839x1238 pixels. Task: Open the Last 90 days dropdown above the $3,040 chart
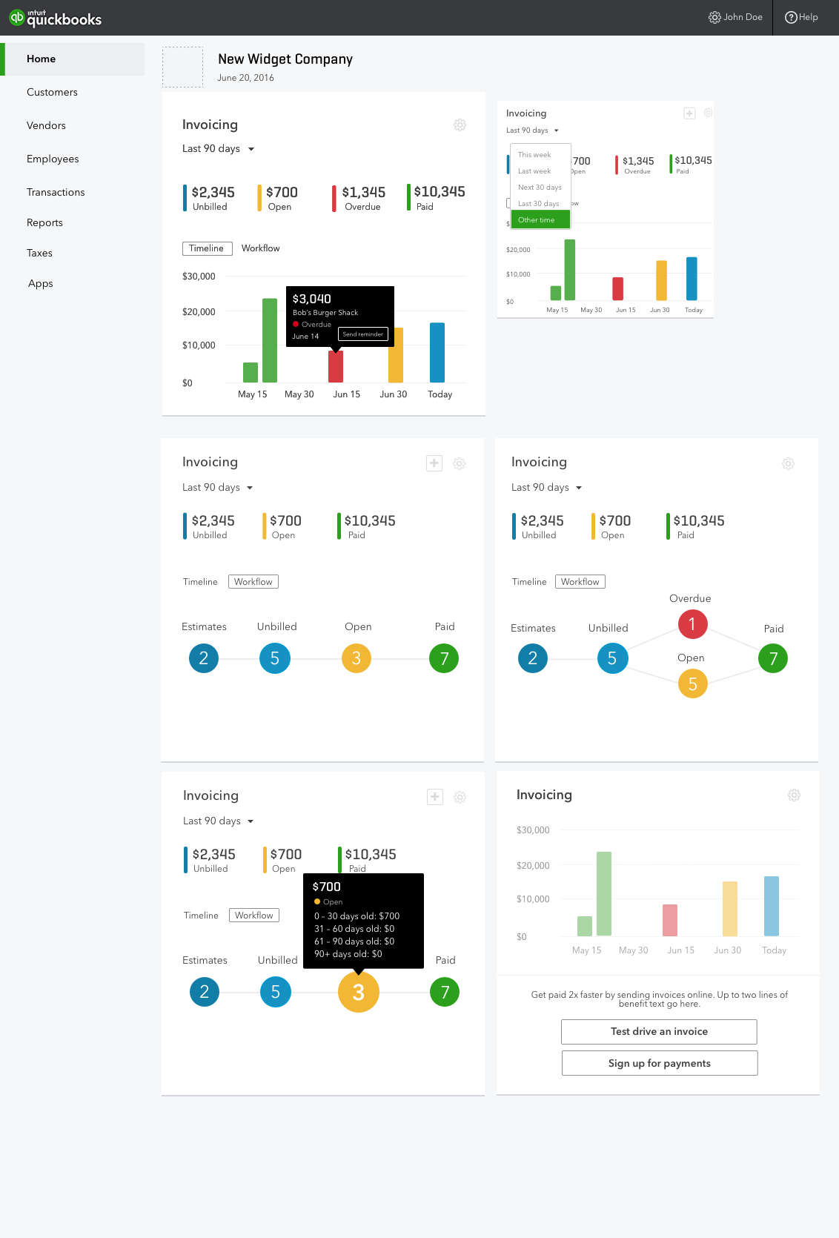click(x=219, y=149)
